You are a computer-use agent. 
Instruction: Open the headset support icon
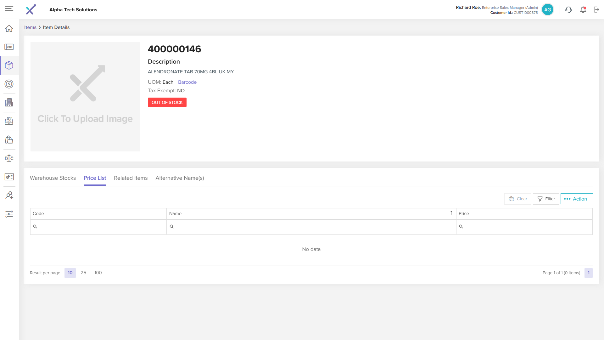pos(568,10)
